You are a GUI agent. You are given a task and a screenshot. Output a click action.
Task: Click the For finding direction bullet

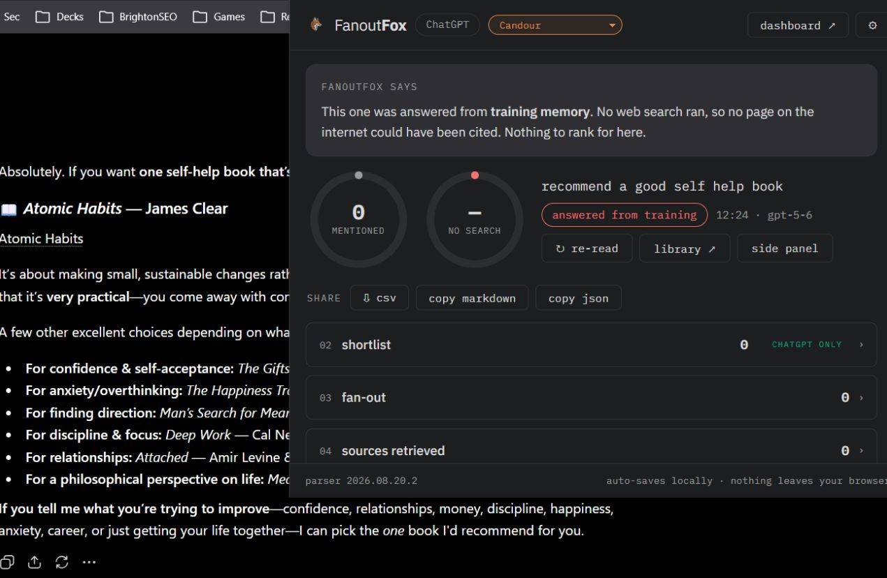coord(158,413)
